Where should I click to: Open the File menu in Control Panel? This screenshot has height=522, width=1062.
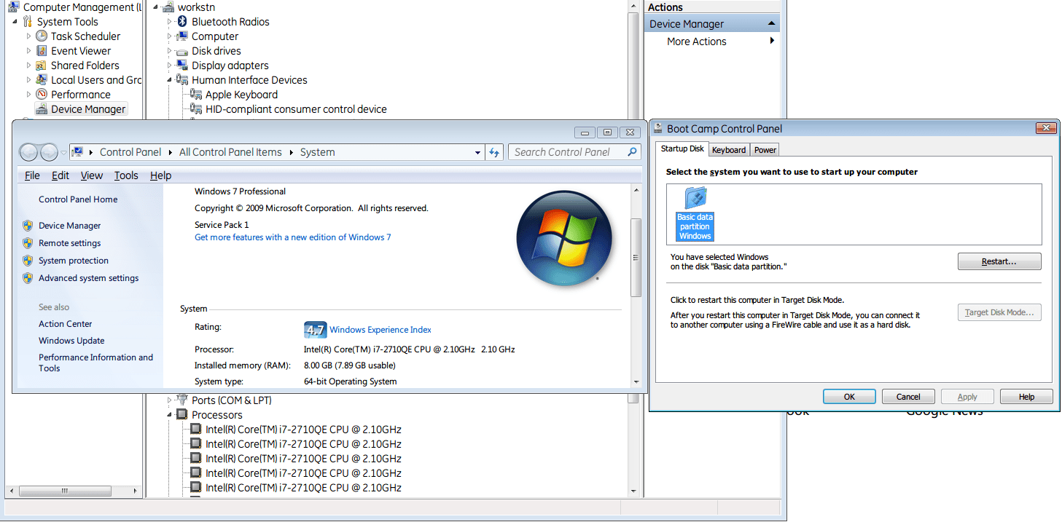[x=32, y=175]
